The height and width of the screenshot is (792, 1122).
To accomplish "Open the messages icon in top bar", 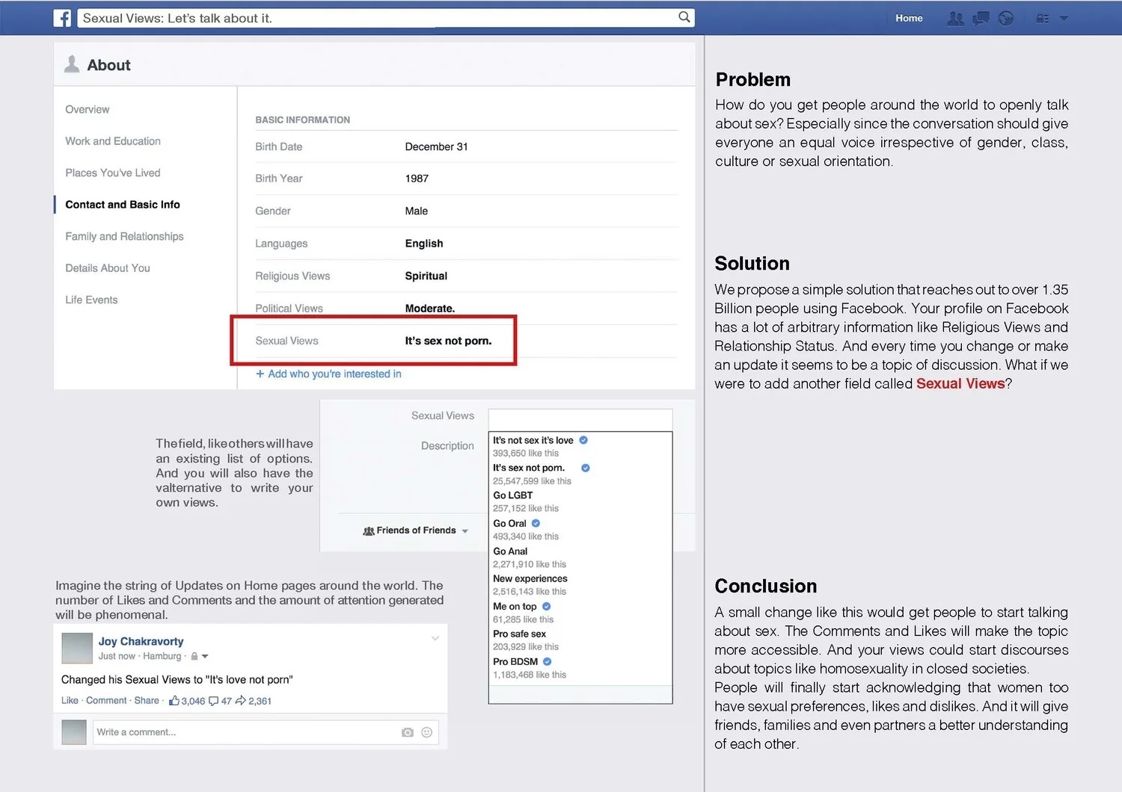I will (981, 18).
